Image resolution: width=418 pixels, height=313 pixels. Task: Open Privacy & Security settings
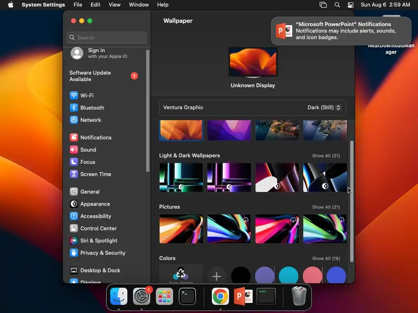(x=97, y=253)
